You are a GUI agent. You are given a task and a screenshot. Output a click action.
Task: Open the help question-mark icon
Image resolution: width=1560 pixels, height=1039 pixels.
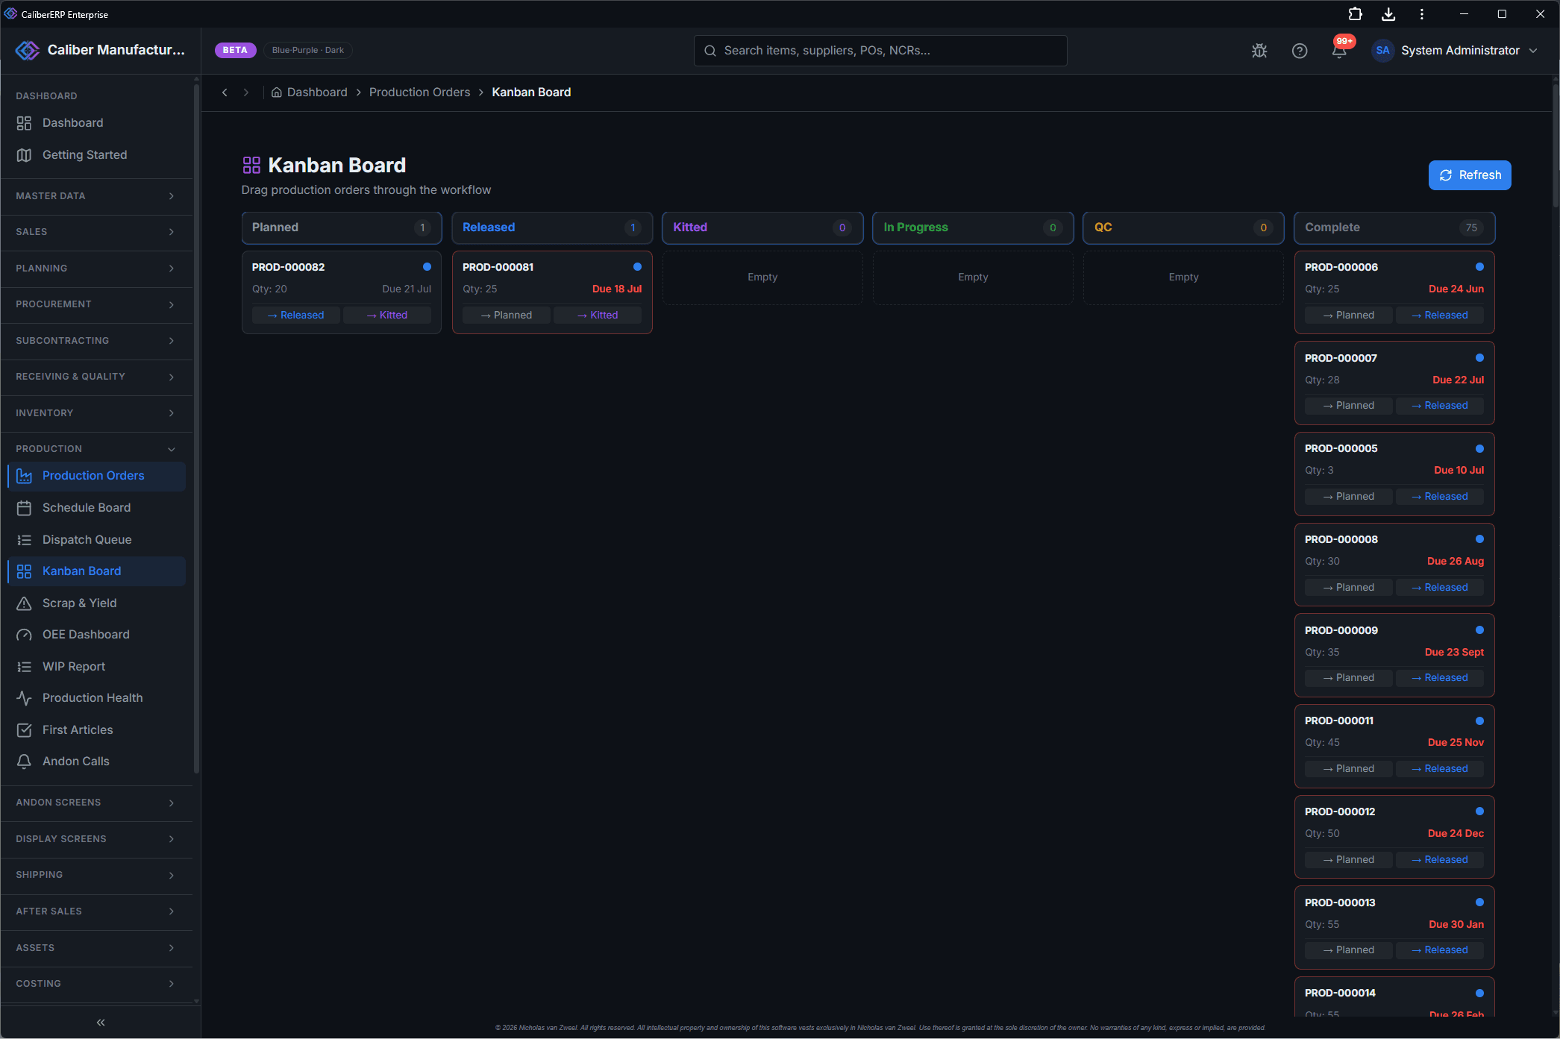1300,51
